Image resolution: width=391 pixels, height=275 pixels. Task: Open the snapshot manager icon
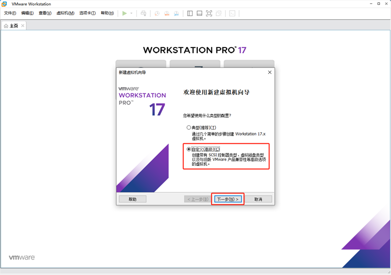[176, 13]
